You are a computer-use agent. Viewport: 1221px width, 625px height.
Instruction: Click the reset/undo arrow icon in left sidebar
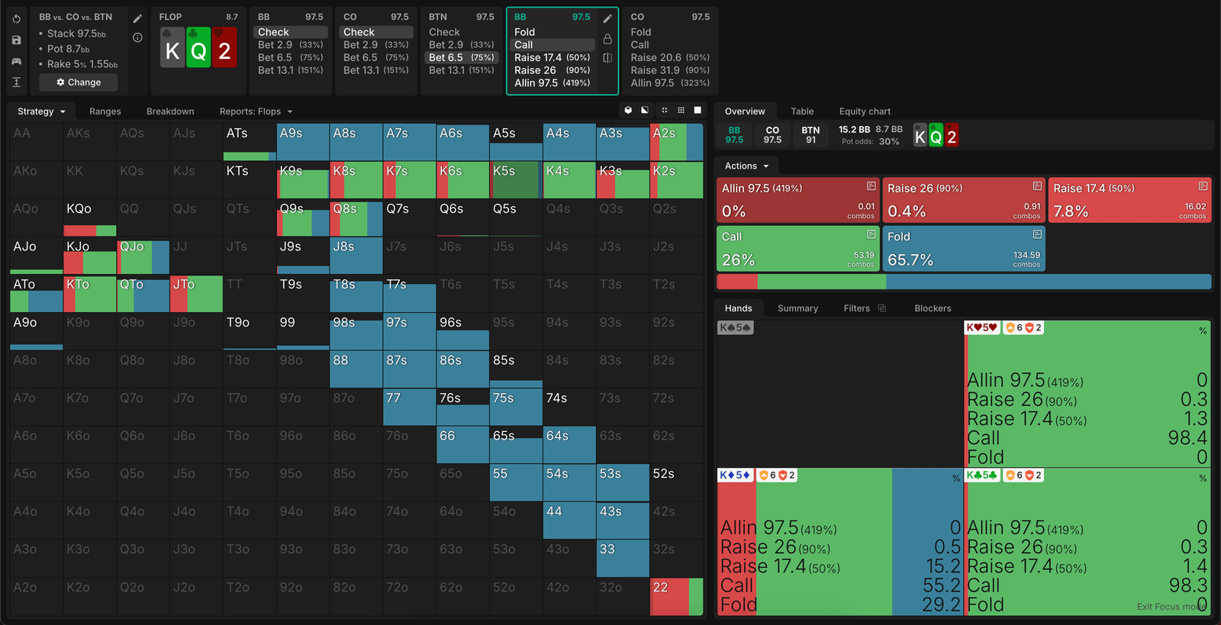17,18
